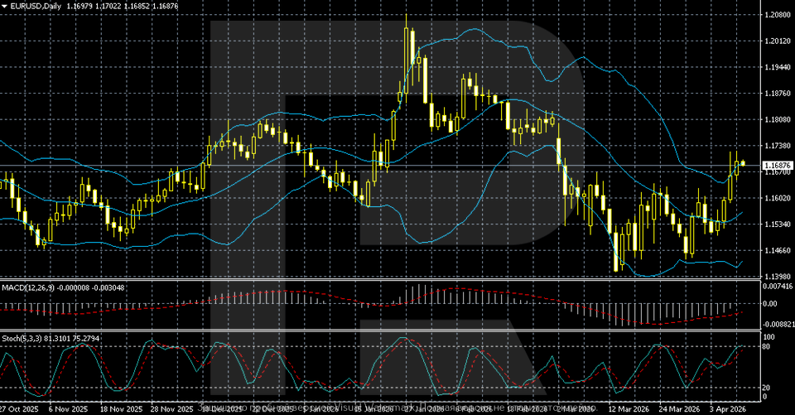Select the MACD(12,26,9) indicator label
This screenshot has width=795, height=415.
26,287
